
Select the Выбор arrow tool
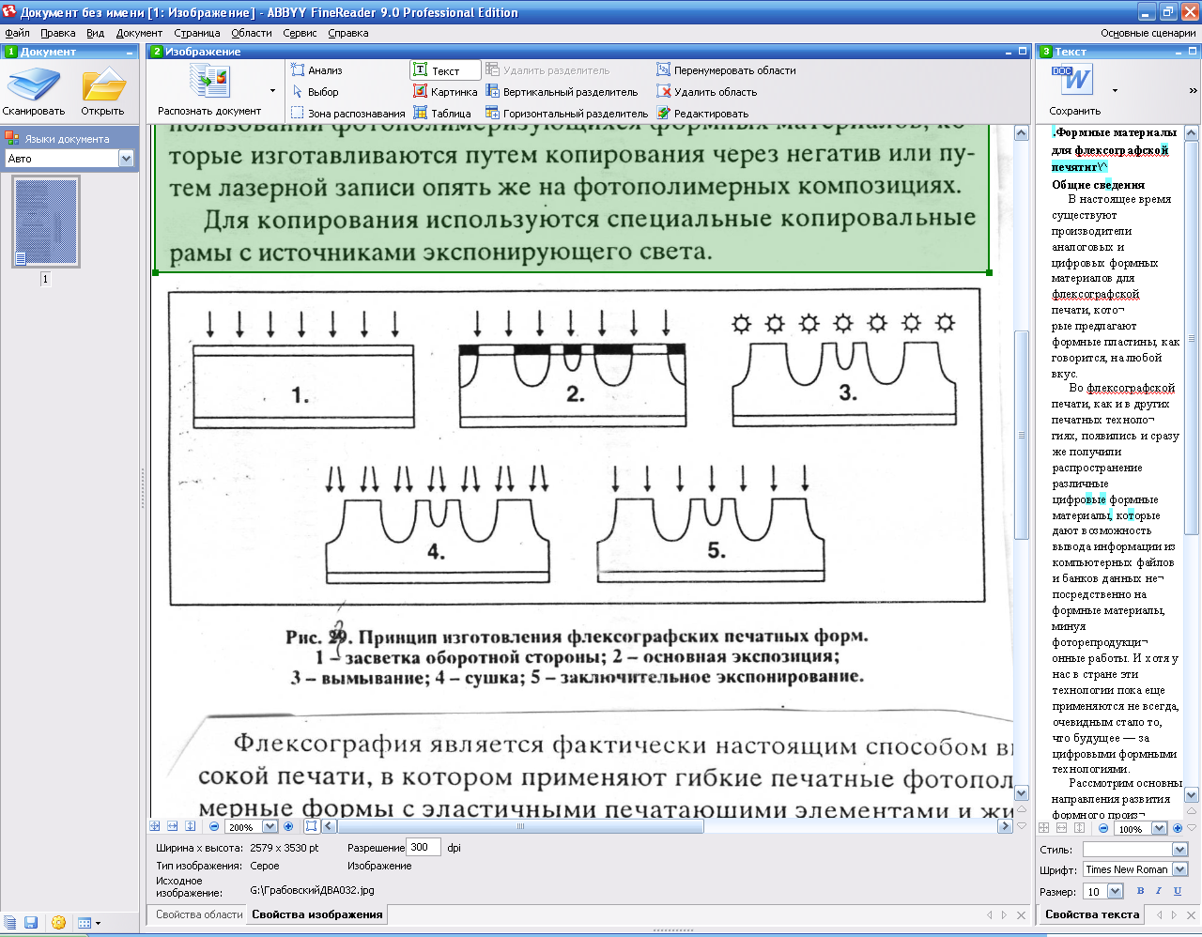click(x=315, y=92)
